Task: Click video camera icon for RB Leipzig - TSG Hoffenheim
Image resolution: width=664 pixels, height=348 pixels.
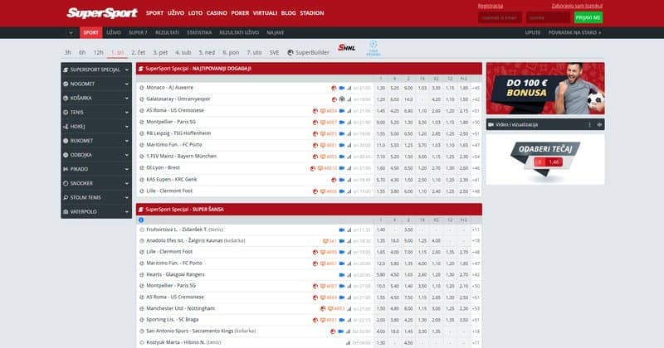Action: 342,133
